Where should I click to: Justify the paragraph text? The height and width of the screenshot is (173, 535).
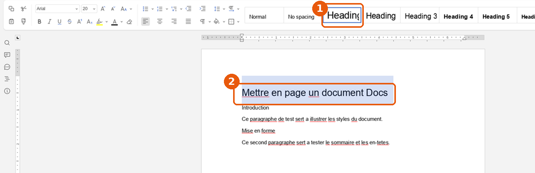188,22
